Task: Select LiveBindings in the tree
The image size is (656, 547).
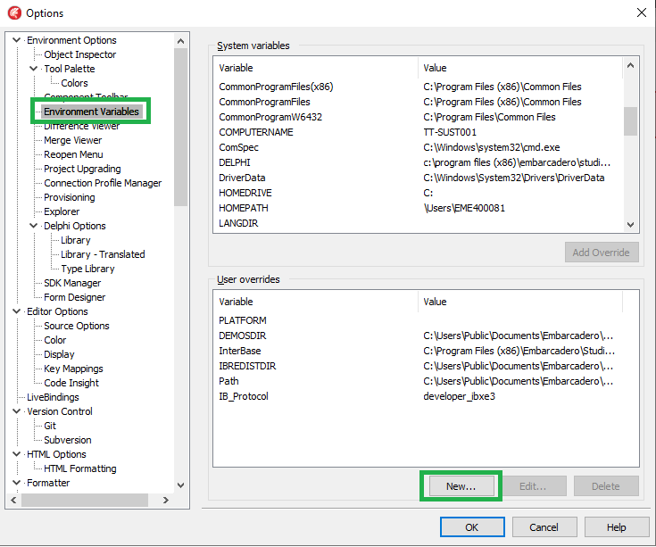Action: point(53,397)
